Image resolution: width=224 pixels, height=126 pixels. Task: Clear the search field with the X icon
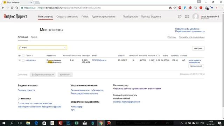pos(65,48)
